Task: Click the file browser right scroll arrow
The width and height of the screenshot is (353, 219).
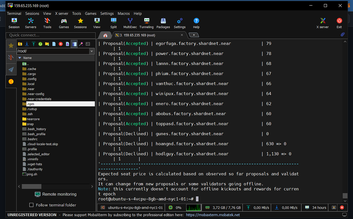Action: [92, 187]
